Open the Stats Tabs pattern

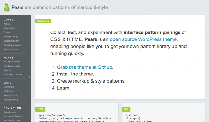9,91
